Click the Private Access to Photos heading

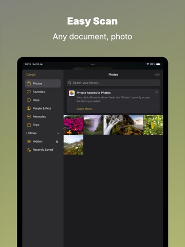point(94,93)
